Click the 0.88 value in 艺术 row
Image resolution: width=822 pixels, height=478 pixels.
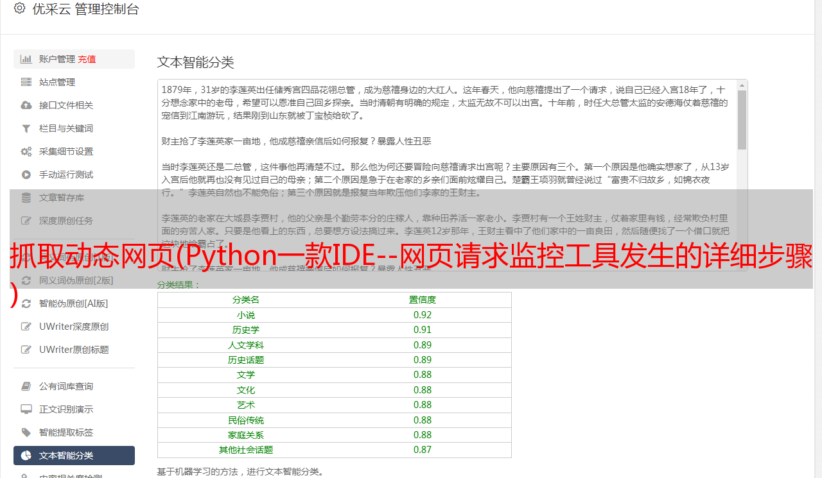coord(423,405)
